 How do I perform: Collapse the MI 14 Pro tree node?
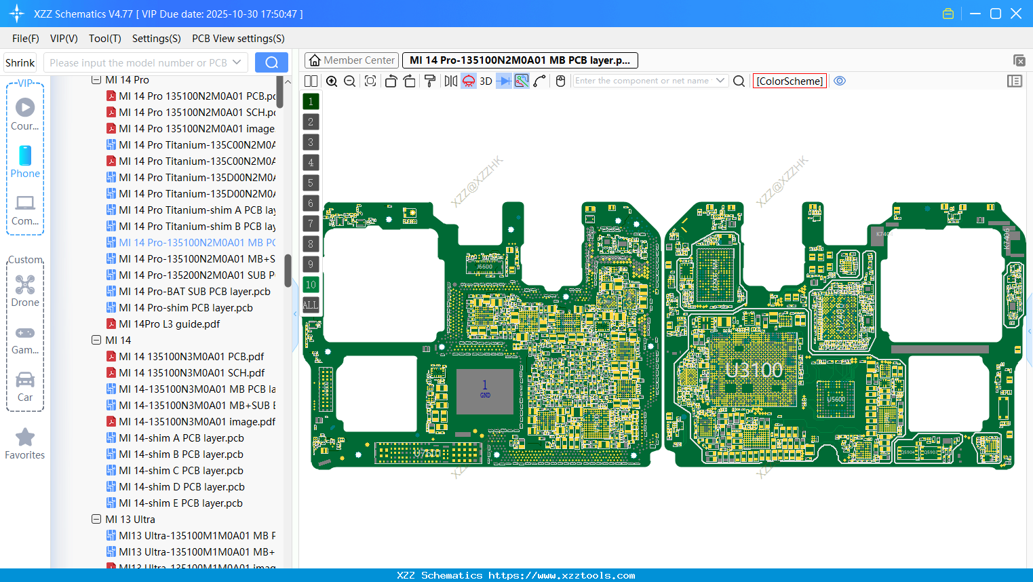click(x=97, y=79)
